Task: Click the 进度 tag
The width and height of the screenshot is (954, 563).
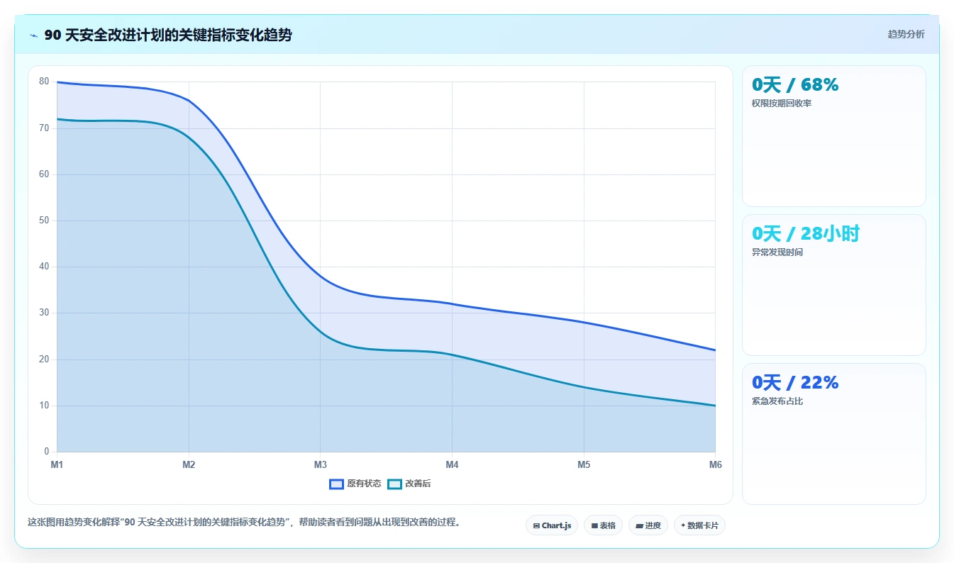Action: click(x=648, y=525)
